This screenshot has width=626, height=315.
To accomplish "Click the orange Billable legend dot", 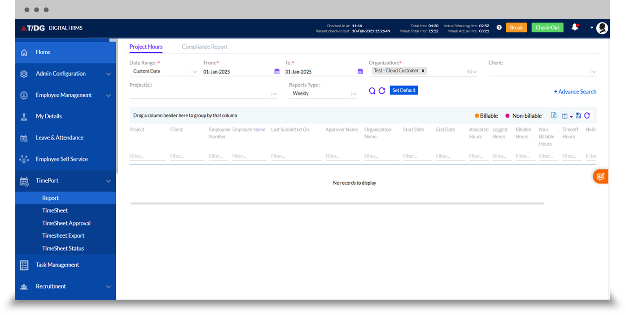I will point(477,116).
